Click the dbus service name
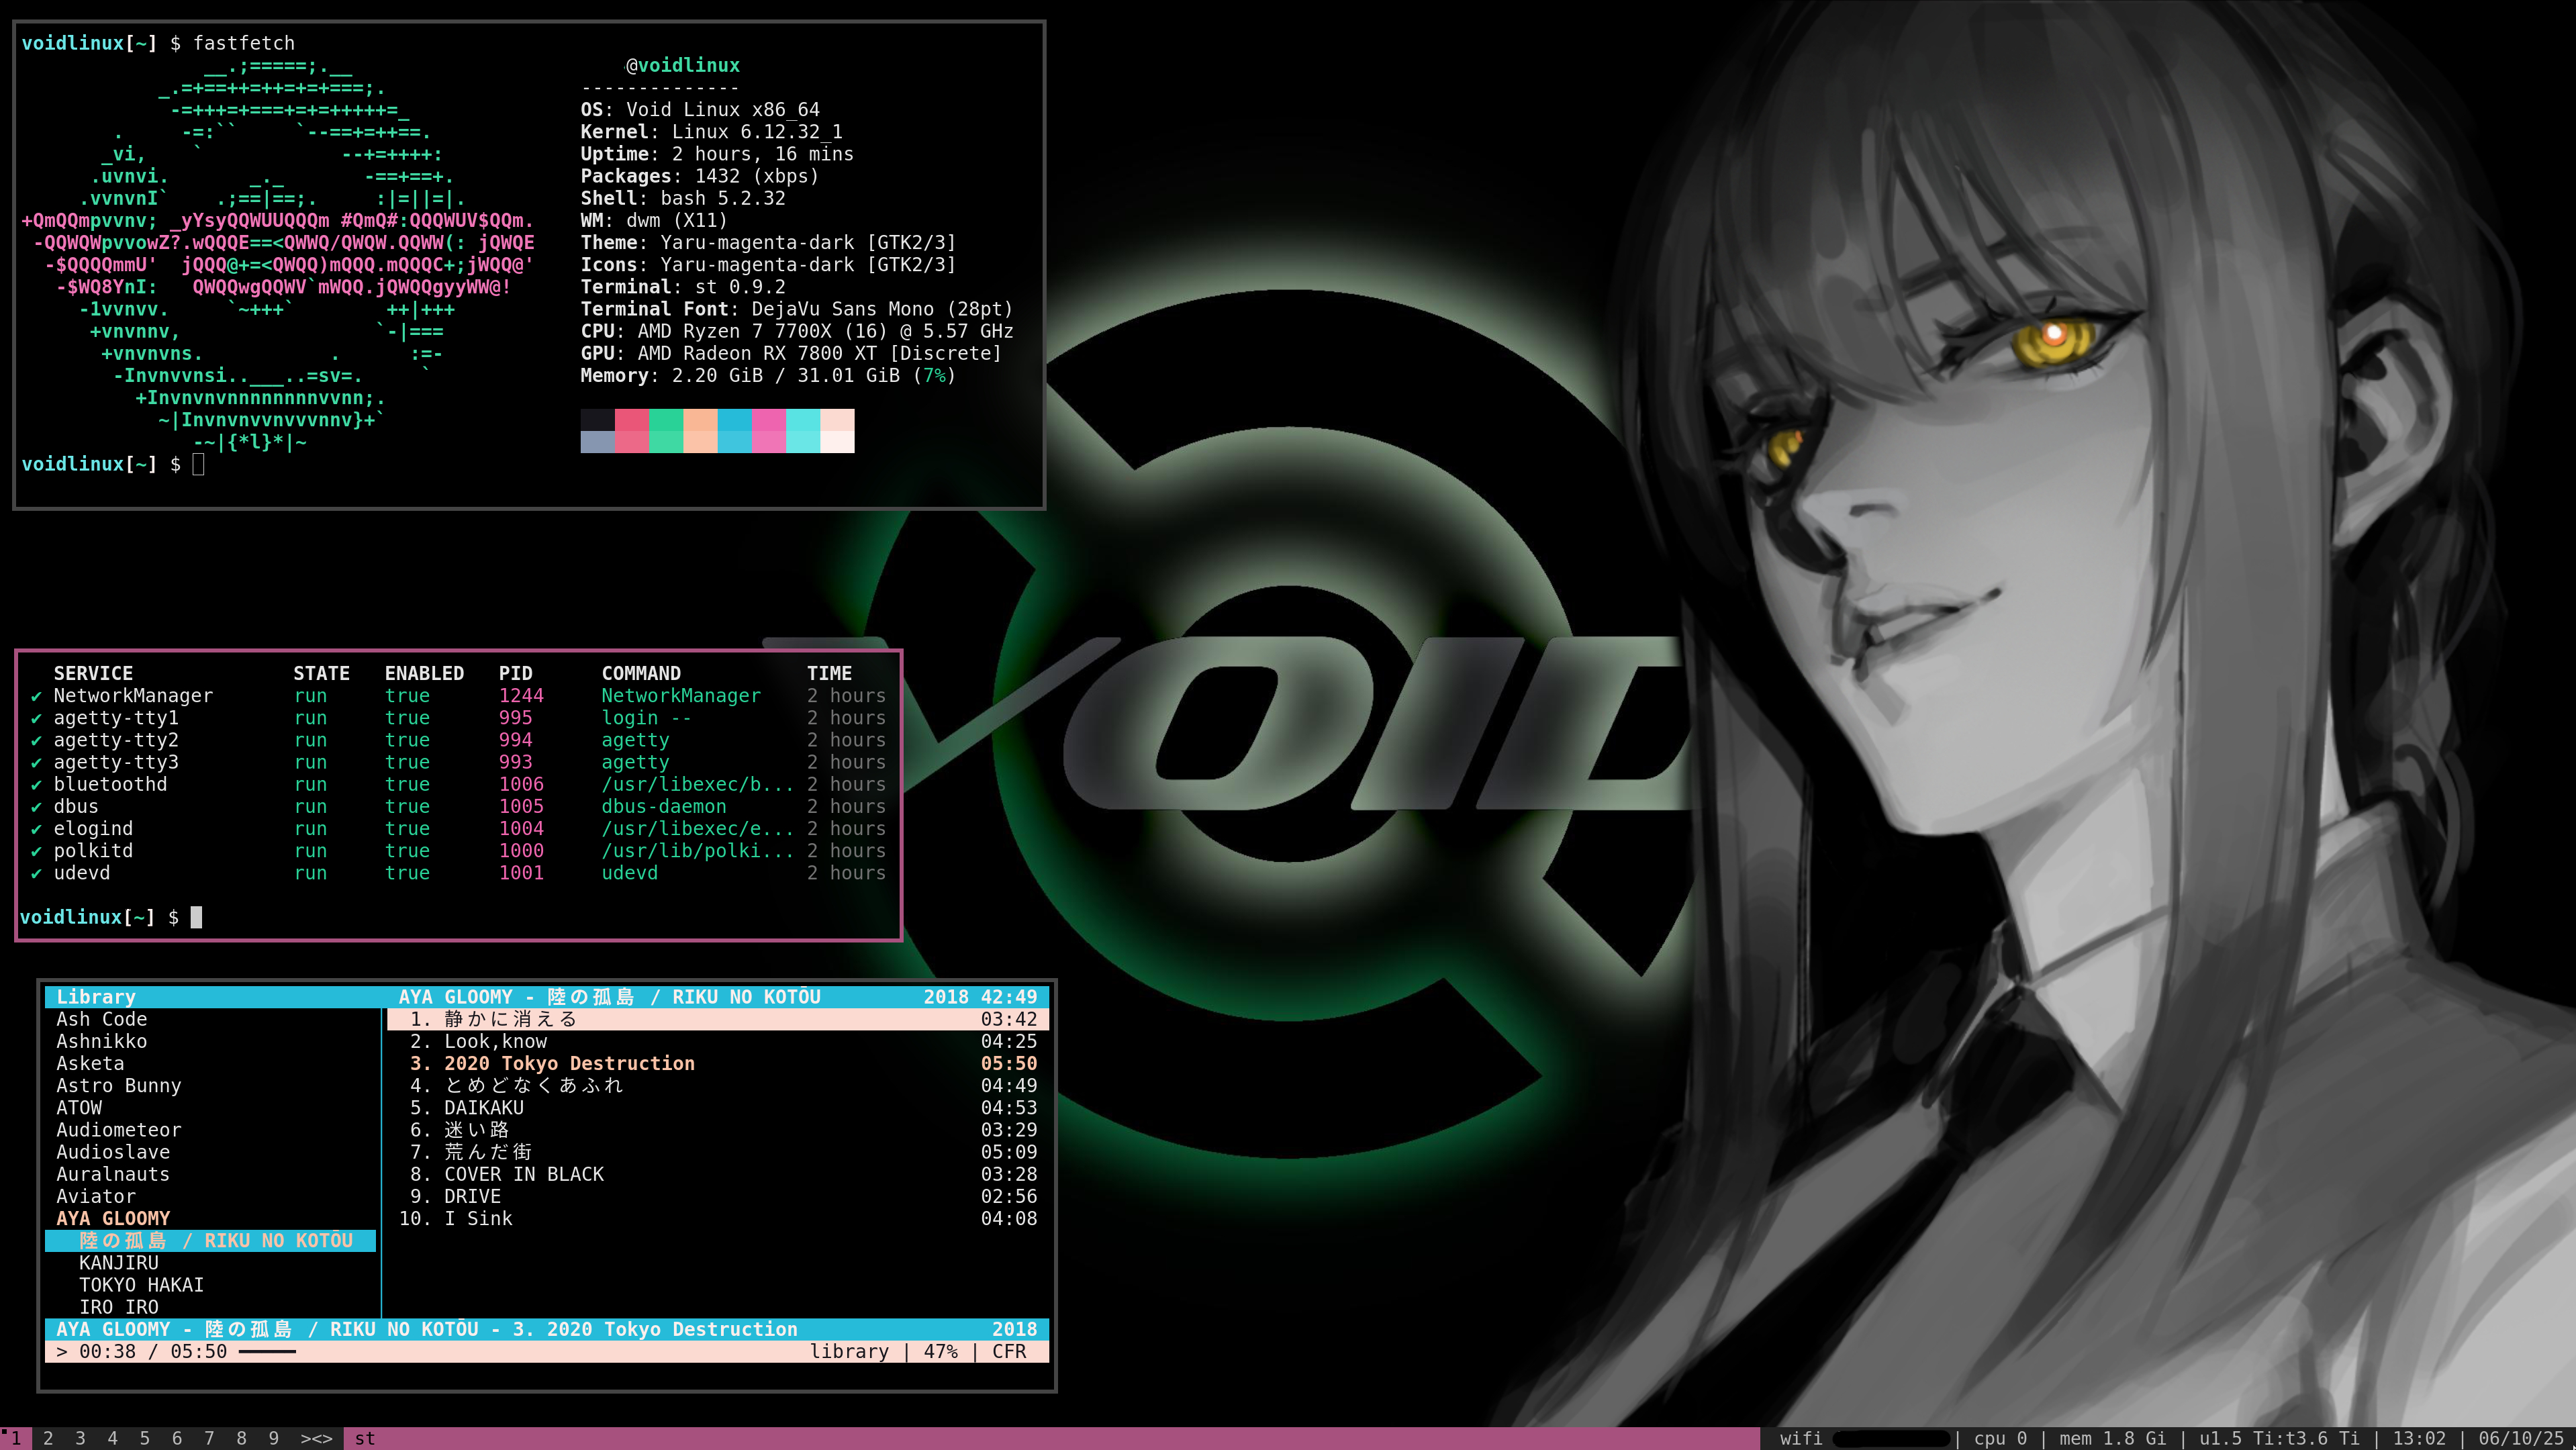 pos(76,806)
